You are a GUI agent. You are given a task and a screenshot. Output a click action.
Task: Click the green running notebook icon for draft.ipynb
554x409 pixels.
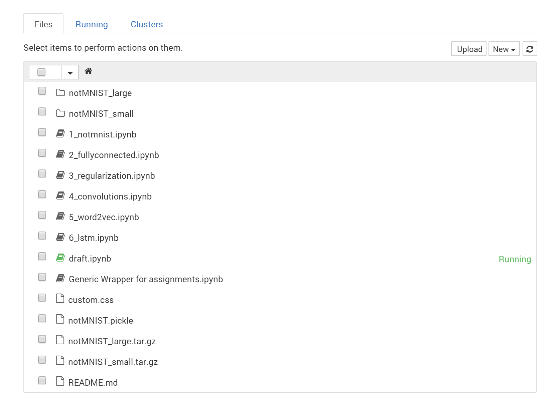(60, 258)
